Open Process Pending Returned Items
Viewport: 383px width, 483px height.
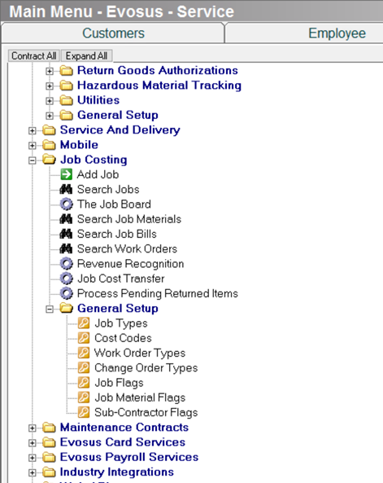click(158, 293)
